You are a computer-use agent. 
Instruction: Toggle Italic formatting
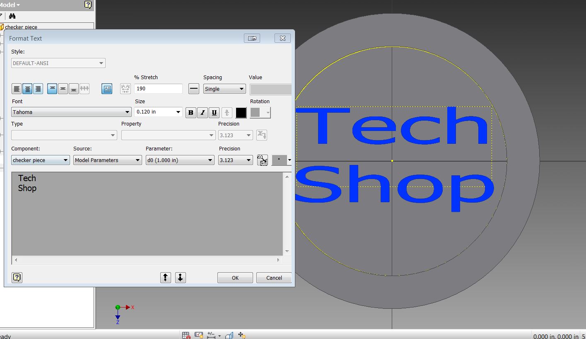tap(203, 112)
